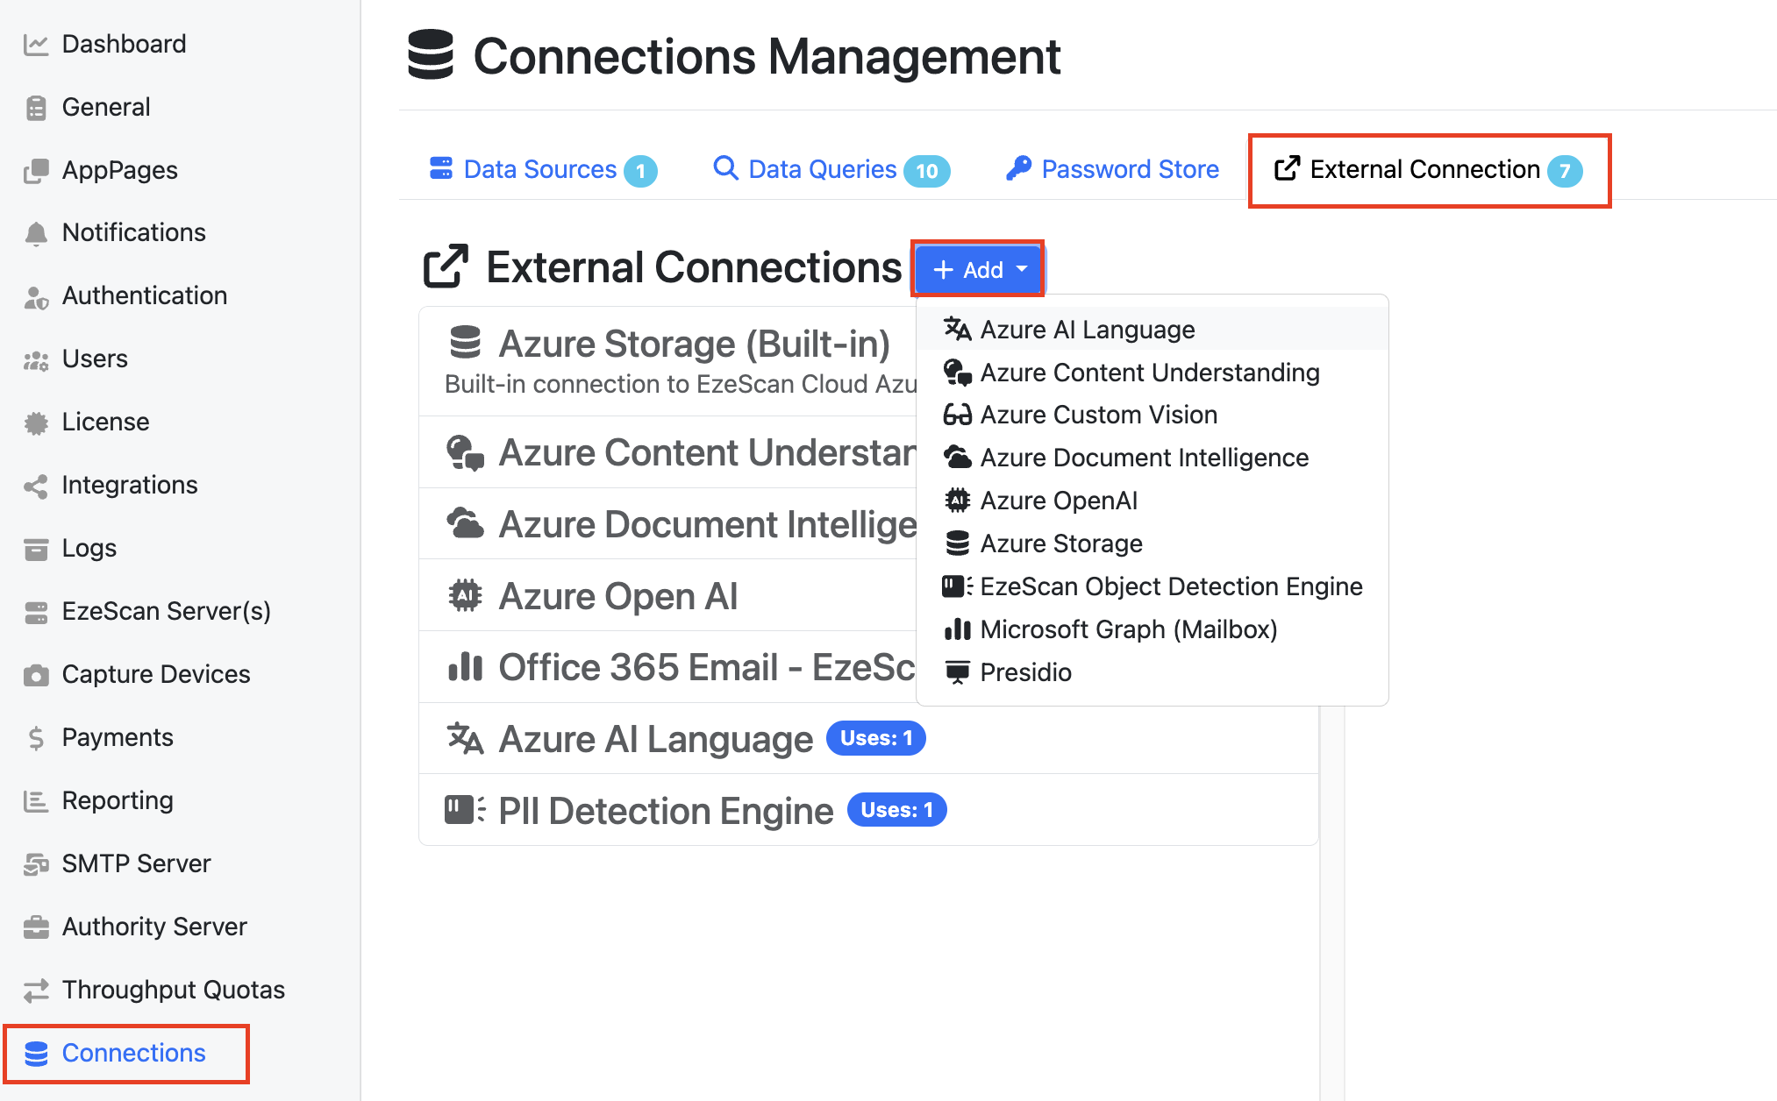The image size is (1777, 1101).
Task: Click the License certificate icon
Action: coord(36,423)
